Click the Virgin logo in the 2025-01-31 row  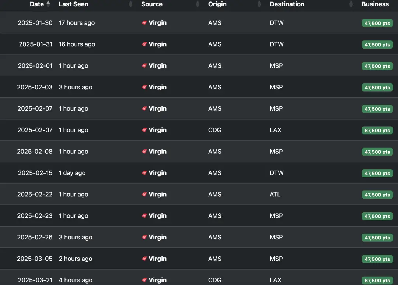click(x=144, y=44)
